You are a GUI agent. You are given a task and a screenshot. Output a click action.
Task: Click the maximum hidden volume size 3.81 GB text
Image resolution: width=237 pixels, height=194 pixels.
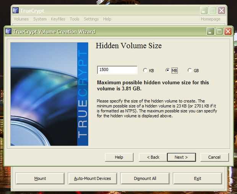click(153, 85)
